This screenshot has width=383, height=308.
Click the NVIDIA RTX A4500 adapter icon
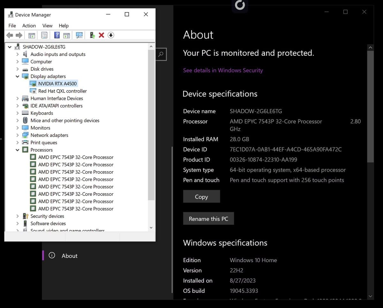pos(33,84)
